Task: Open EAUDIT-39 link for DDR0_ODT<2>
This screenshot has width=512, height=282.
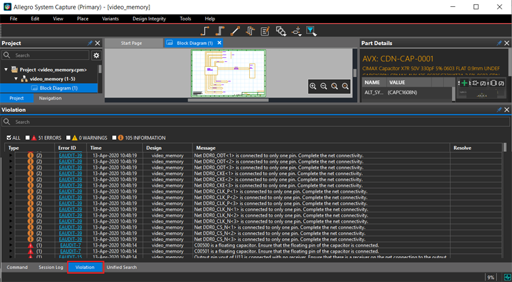Action: [70, 161]
